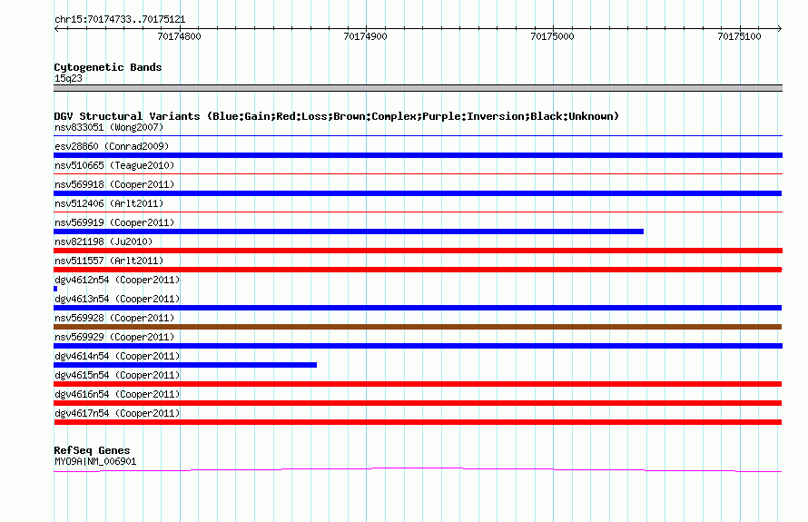Click the MYO9A|NM_006901 RefSeq gene label

tap(95, 462)
